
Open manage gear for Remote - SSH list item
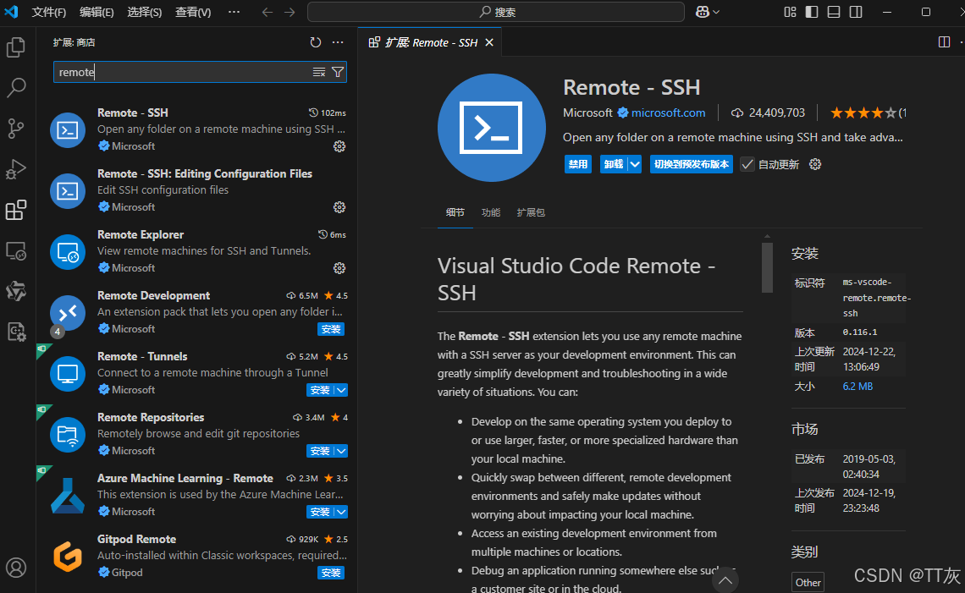[x=339, y=146]
